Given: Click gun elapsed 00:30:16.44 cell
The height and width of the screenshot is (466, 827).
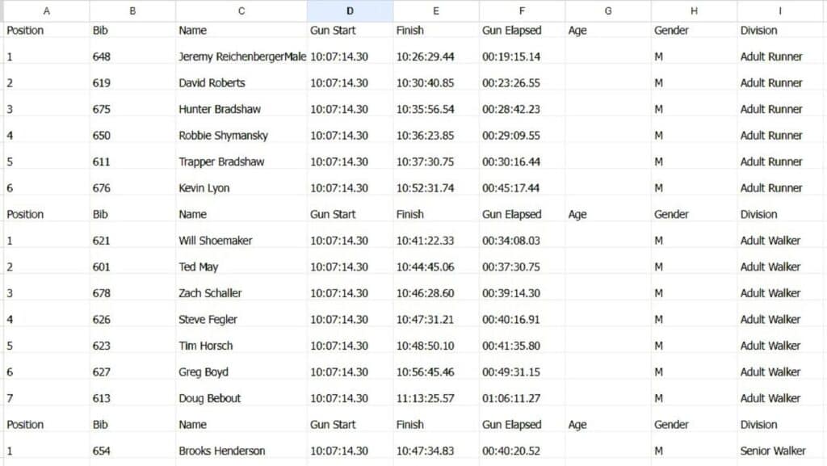Looking at the screenshot, I should (522, 162).
